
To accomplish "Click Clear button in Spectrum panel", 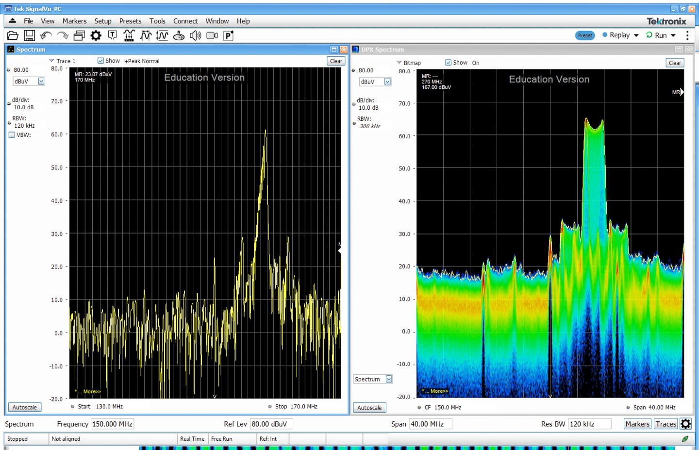I will (x=336, y=61).
